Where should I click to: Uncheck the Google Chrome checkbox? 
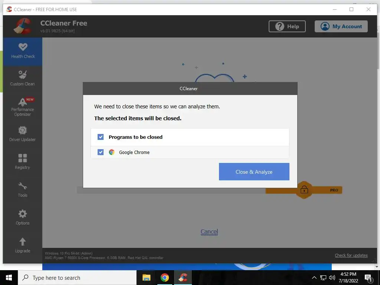coord(101,152)
